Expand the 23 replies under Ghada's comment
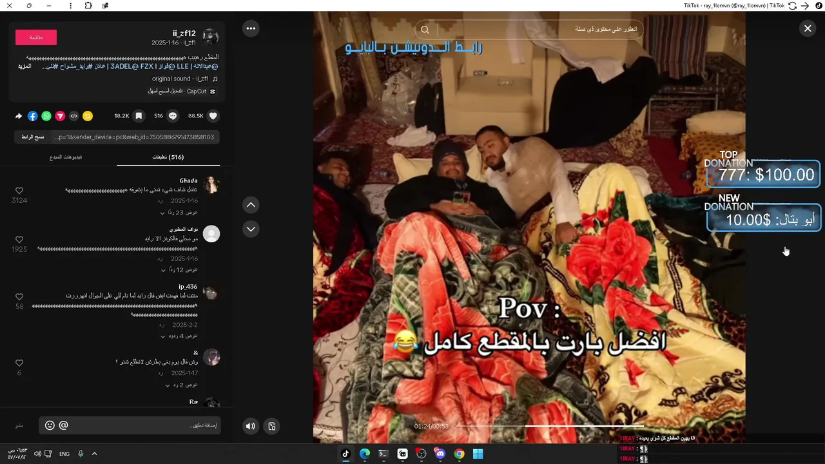The height and width of the screenshot is (464, 825). [179, 213]
